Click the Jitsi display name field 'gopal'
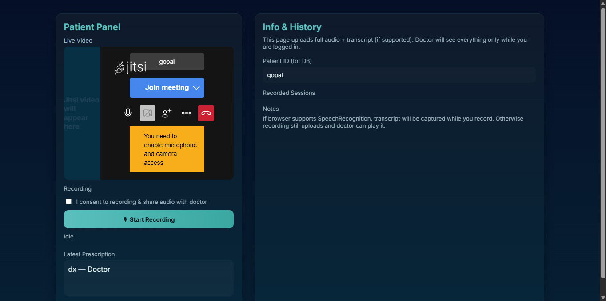 point(167,62)
